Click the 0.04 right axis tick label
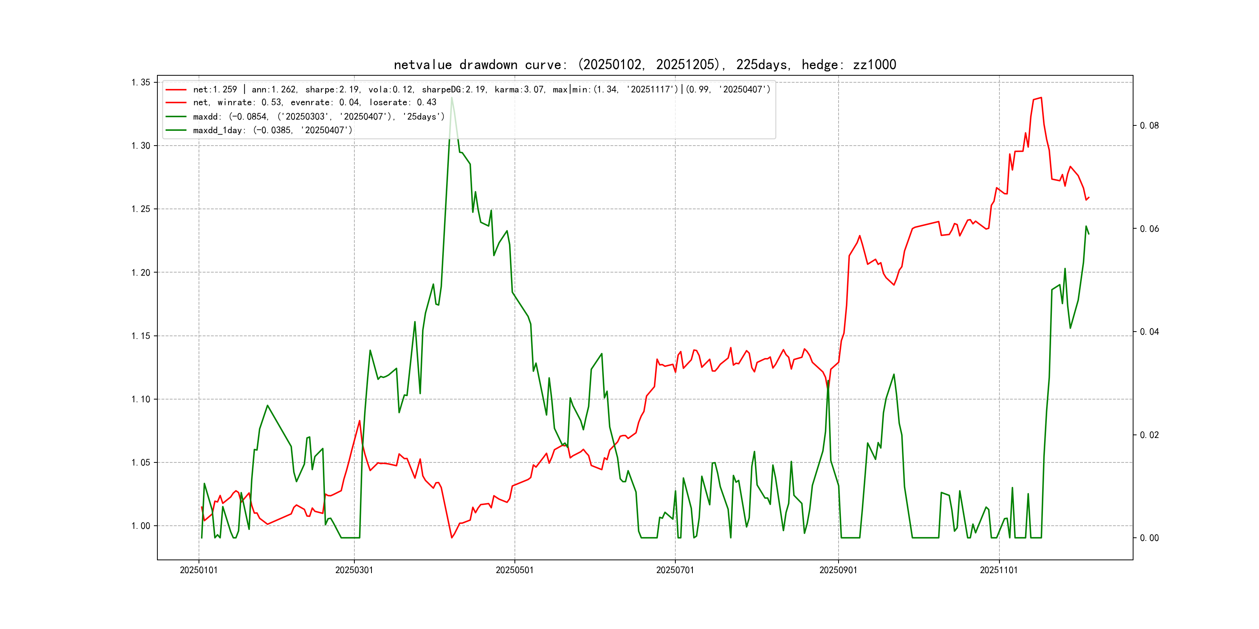Screen dimensions: 1259x629 (x=1149, y=332)
